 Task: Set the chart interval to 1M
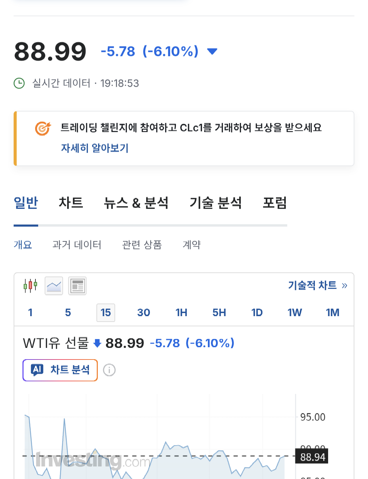[332, 312]
